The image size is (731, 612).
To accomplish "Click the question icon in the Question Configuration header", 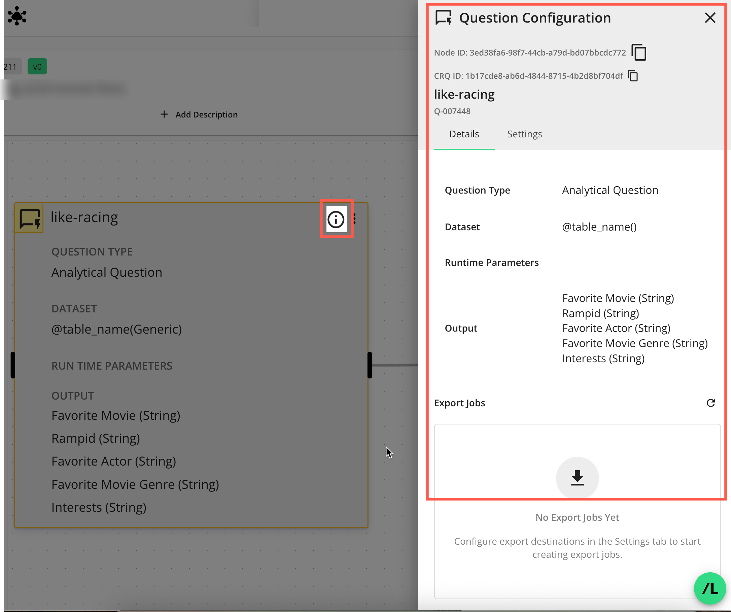I will tap(444, 18).
